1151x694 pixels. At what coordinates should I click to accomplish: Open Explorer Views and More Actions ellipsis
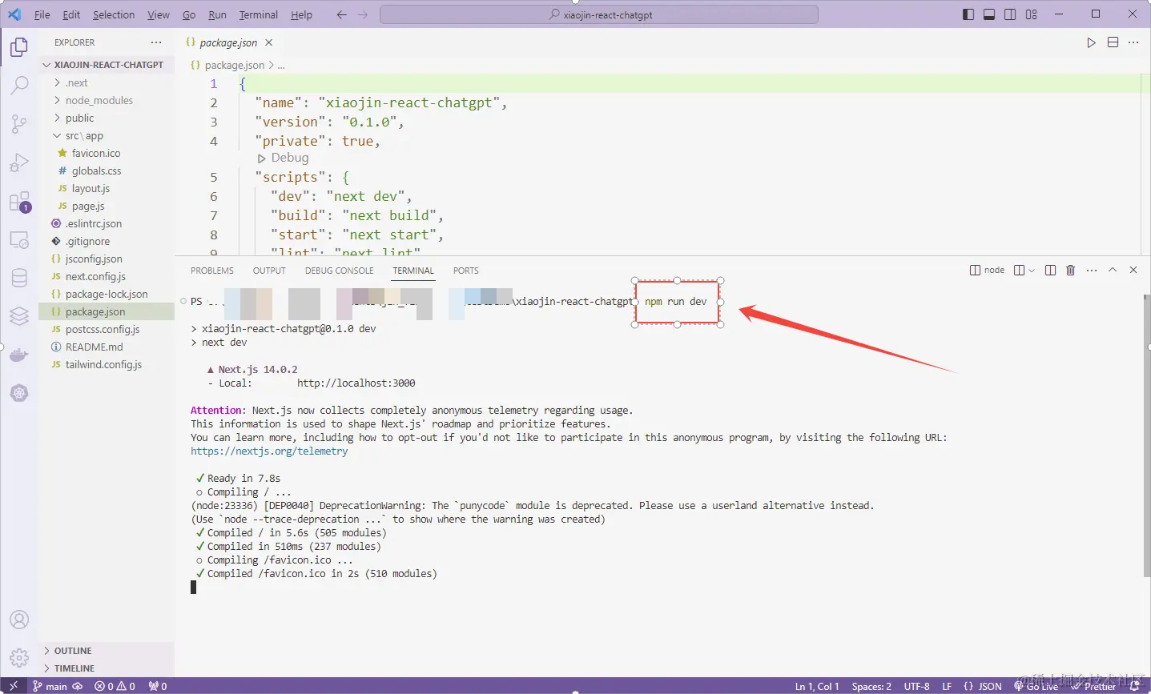(156, 42)
